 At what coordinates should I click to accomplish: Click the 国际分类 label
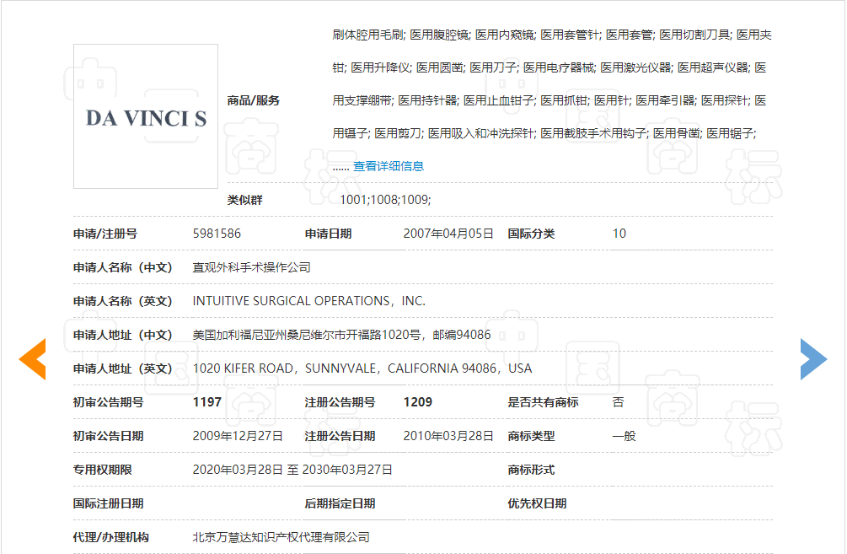[x=531, y=234]
